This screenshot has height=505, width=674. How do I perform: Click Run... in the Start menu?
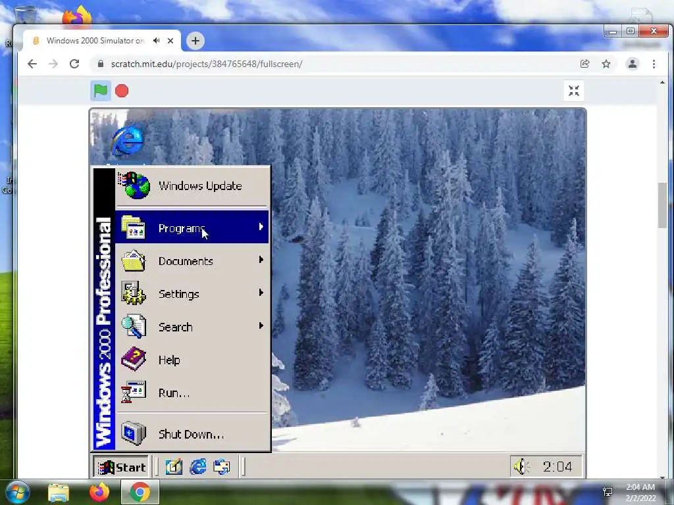[192, 393]
